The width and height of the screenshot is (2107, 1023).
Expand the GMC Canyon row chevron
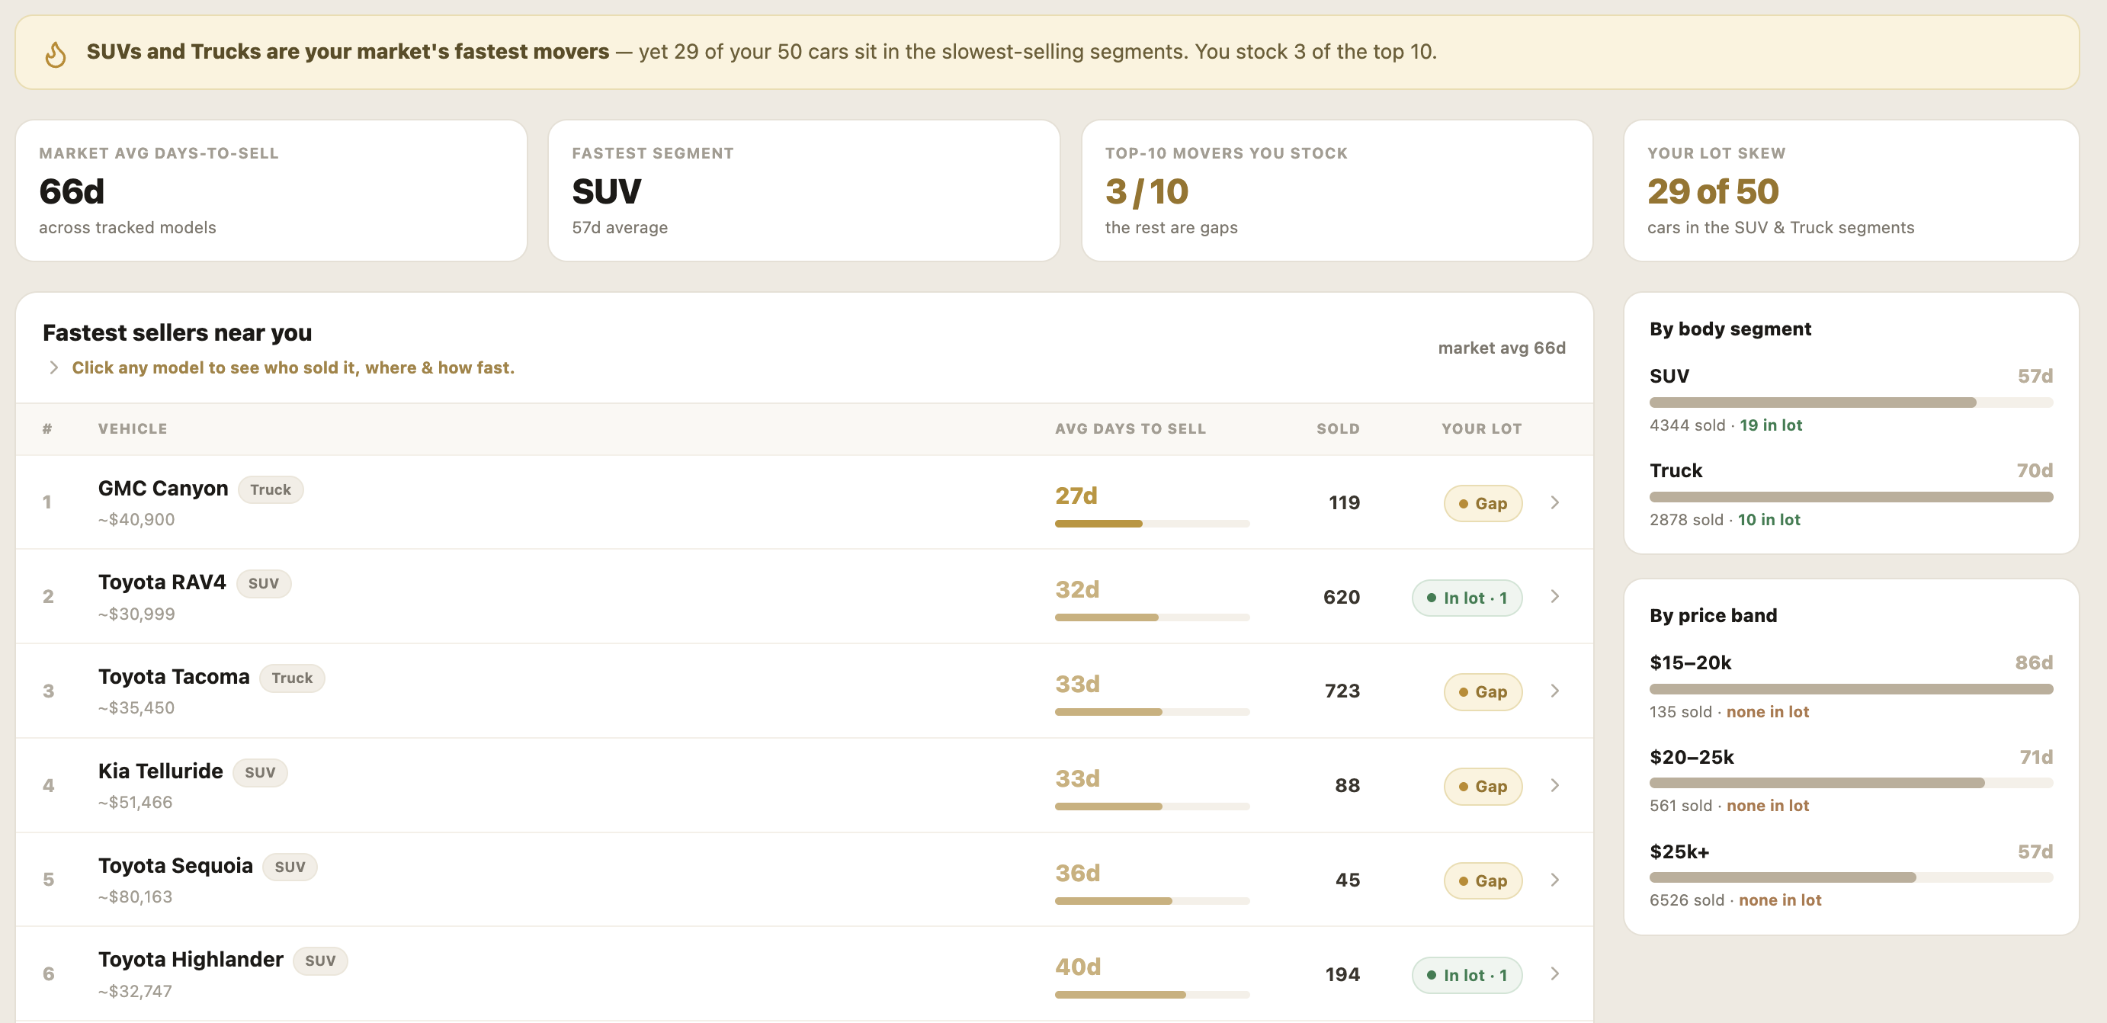coord(1555,502)
